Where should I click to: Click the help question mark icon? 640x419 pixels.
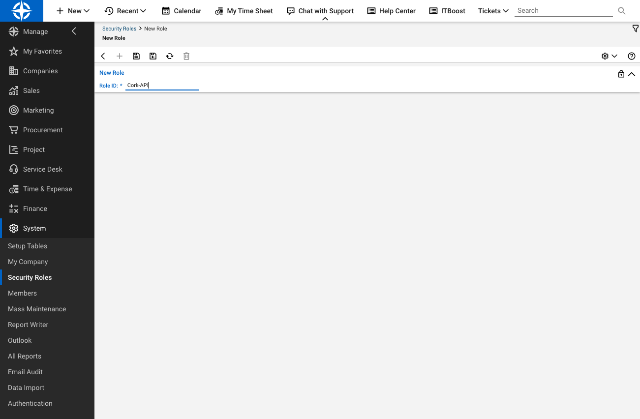632,56
